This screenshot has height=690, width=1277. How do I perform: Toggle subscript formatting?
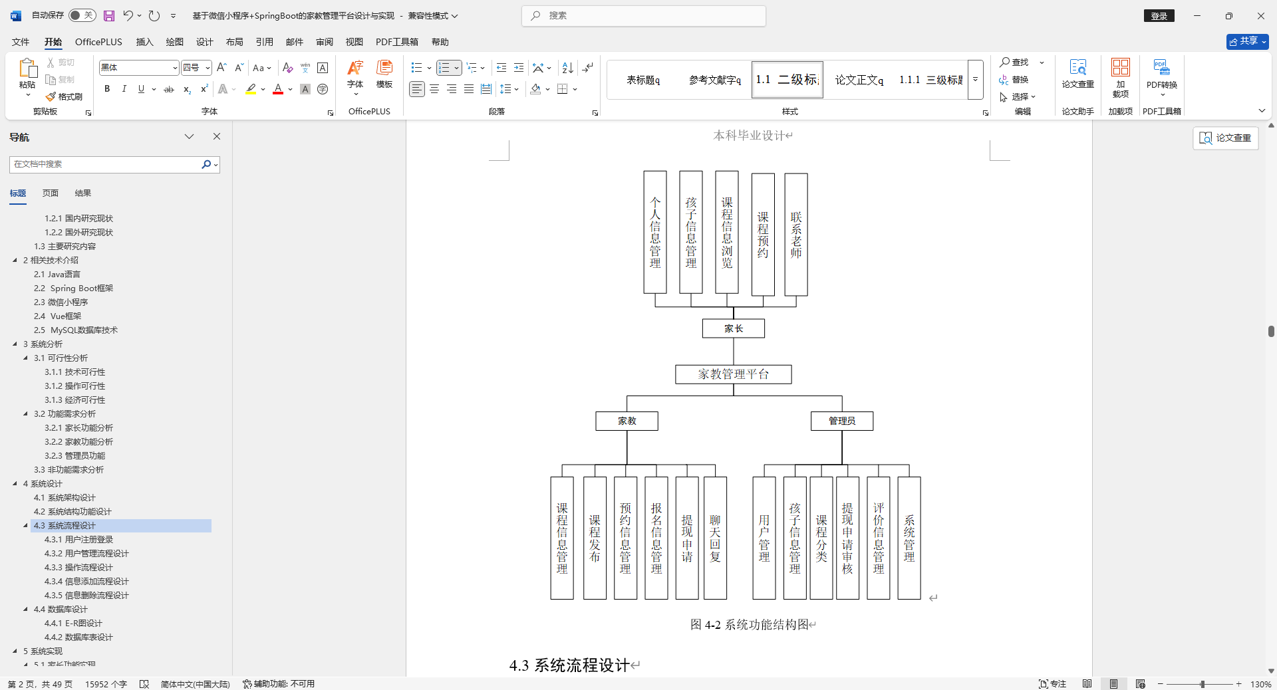pyautogui.click(x=186, y=88)
